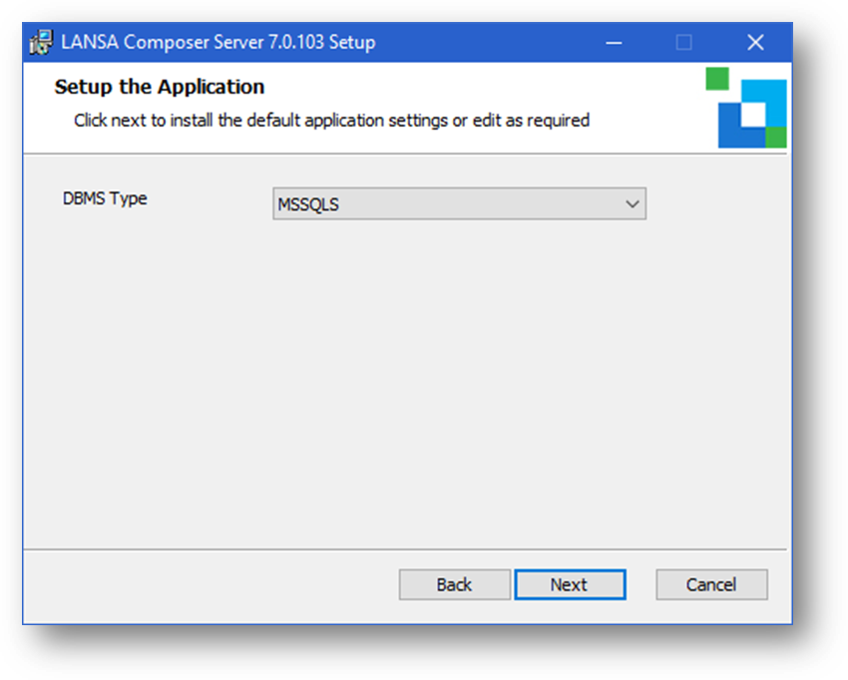Screen dimensions: 848x680
Task: Click the 'DBMS Type' label
Action: [105, 198]
